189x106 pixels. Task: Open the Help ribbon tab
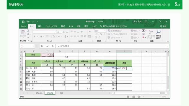click(94, 26)
